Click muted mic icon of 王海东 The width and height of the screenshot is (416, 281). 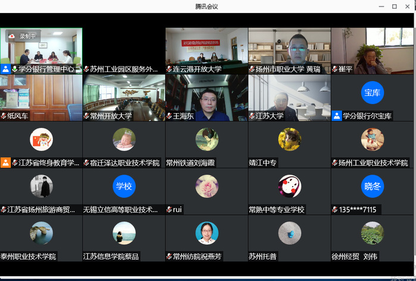(170, 116)
